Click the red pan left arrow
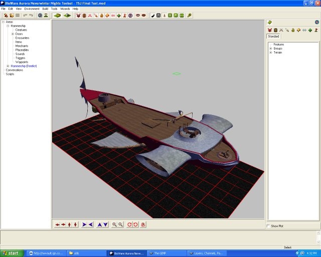 coord(57,224)
